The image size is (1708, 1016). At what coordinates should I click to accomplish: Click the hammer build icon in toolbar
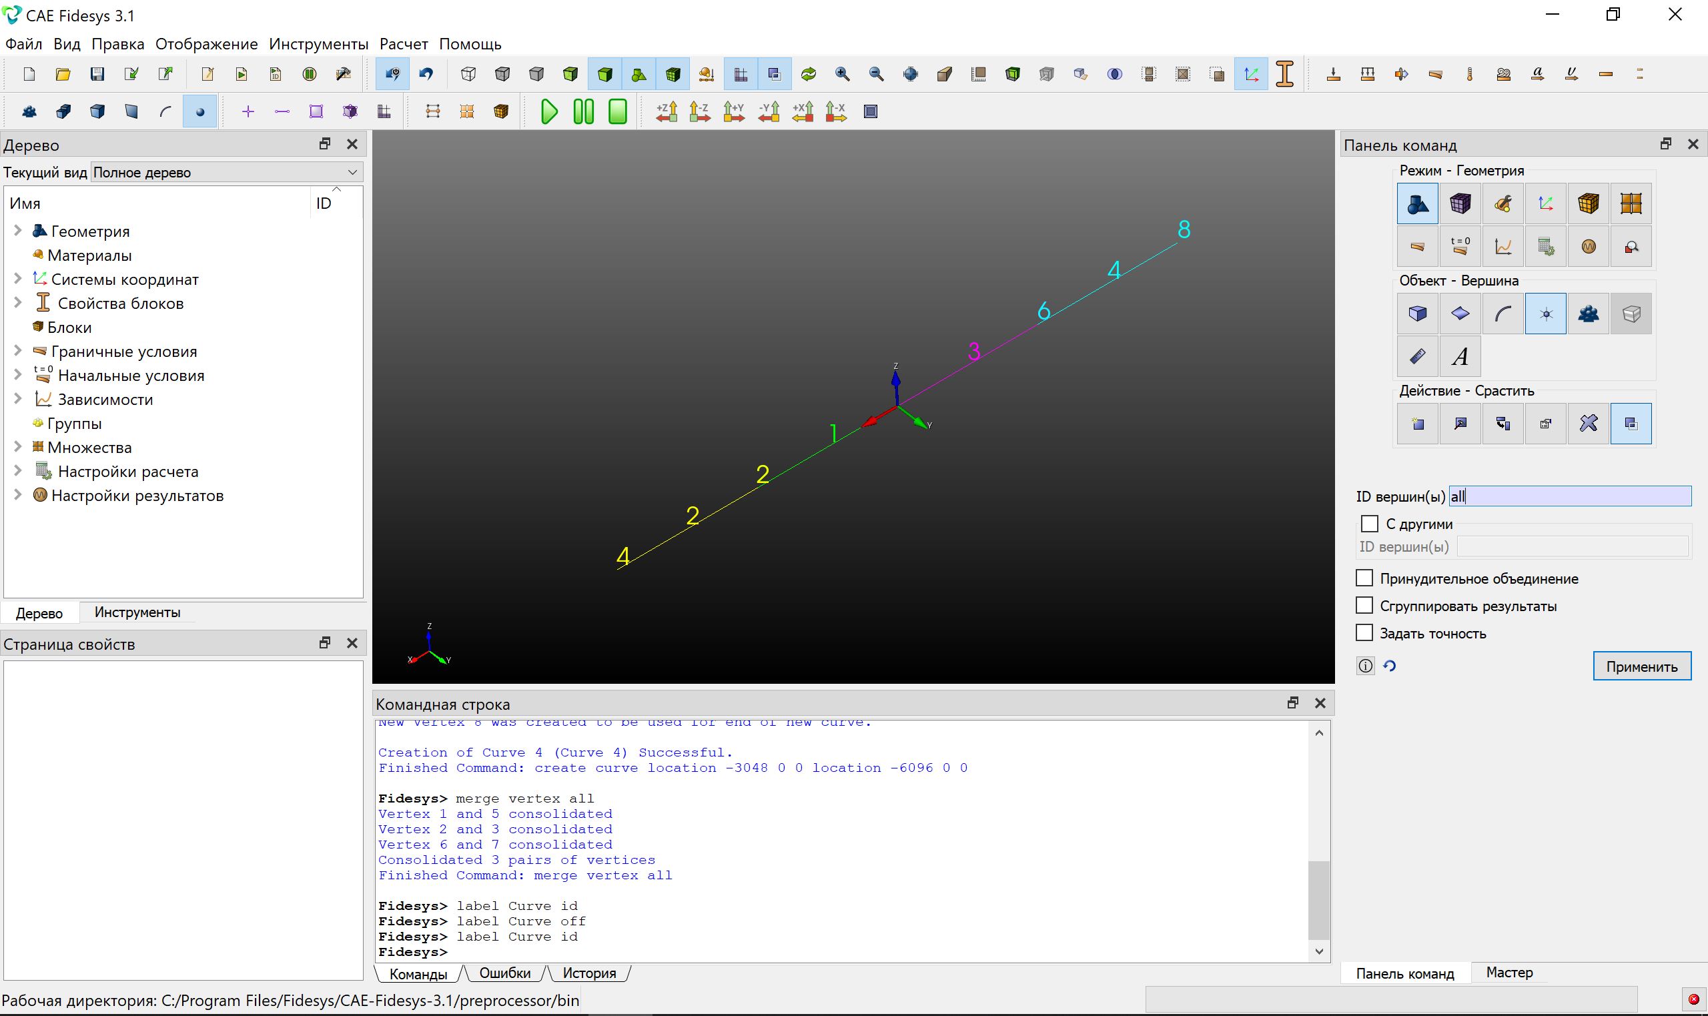(x=344, y=74)
